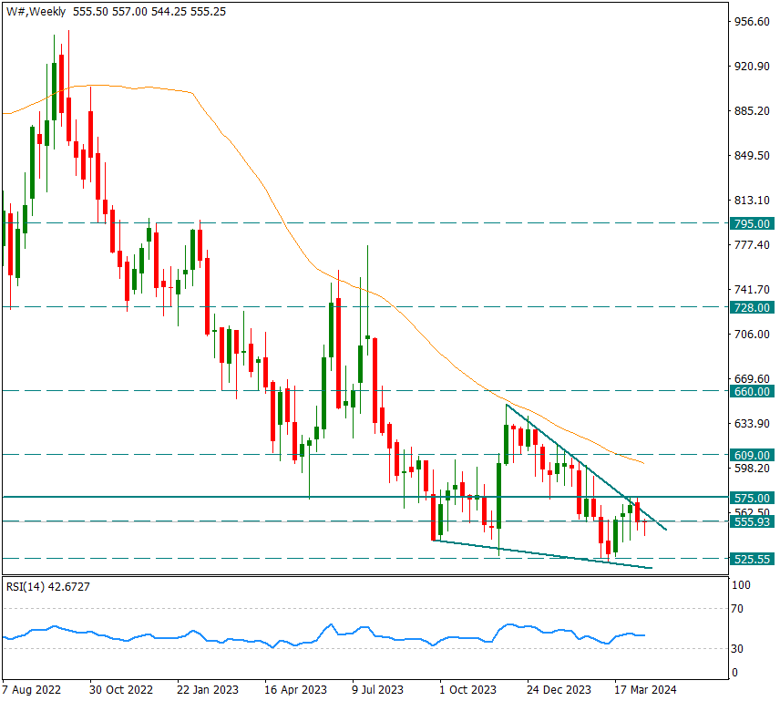Click the 920.90 price axis value
The width and height of the screenshot is (780, 701).
point(752,67)
